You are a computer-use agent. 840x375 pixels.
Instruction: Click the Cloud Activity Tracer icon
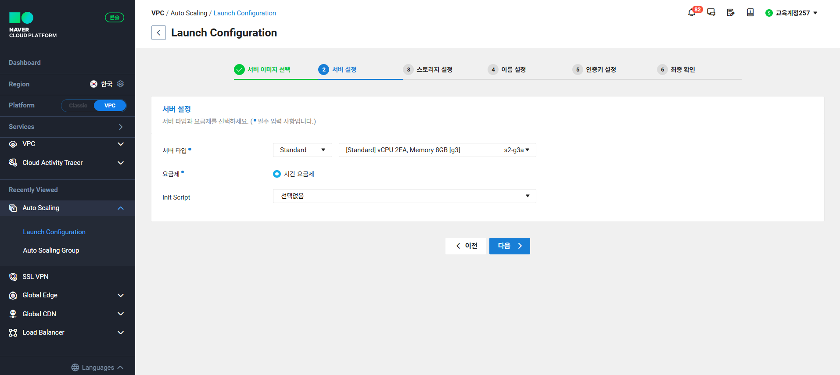click(x=13, y=163)
